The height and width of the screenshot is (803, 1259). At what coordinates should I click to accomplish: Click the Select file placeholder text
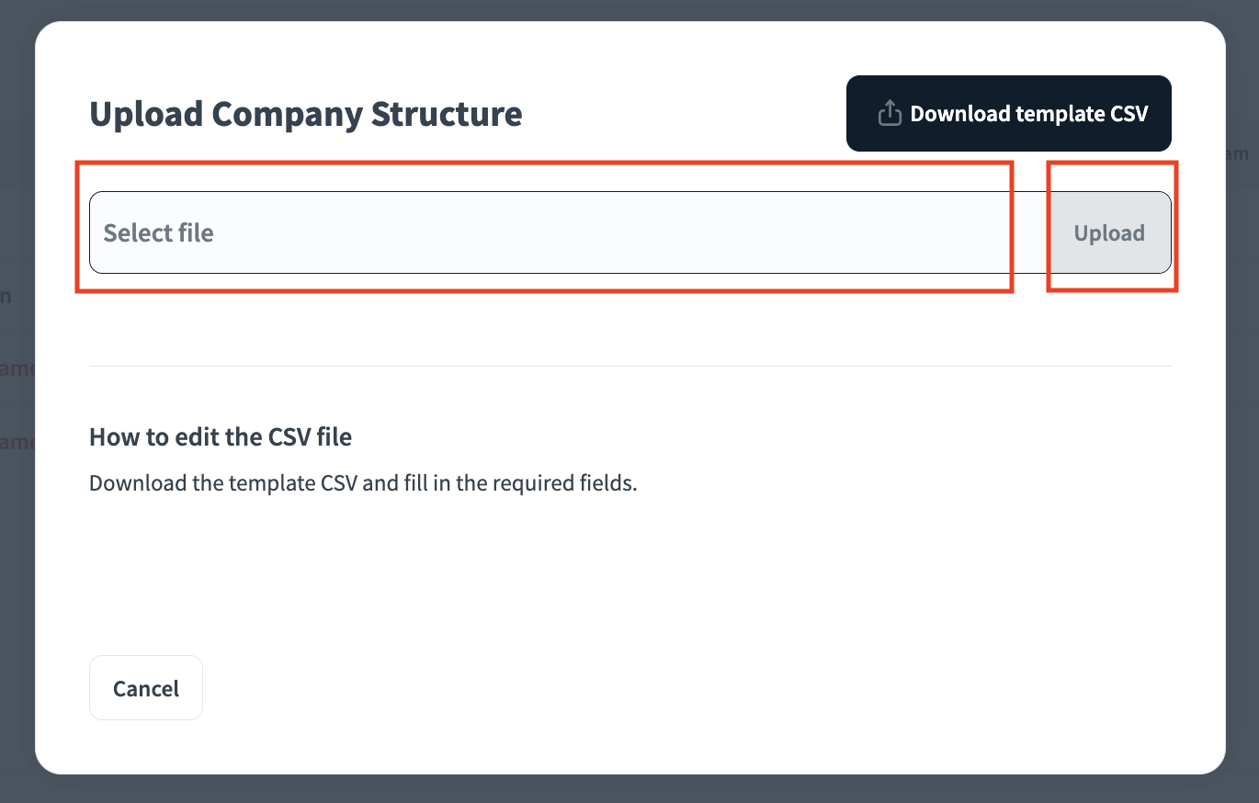coord(158,233)
